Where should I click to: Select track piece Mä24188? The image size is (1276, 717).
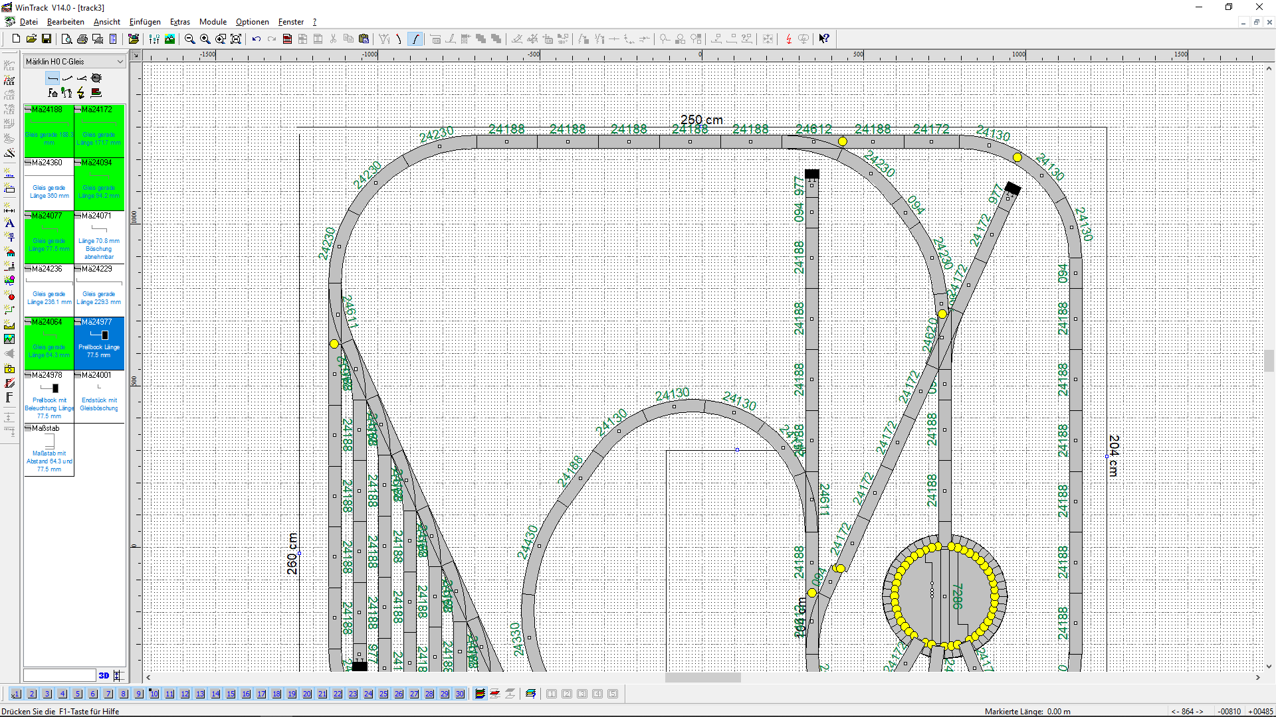tap(49, 131)
